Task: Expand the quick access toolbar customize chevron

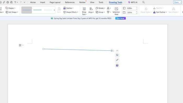Action: click(24, 2)
